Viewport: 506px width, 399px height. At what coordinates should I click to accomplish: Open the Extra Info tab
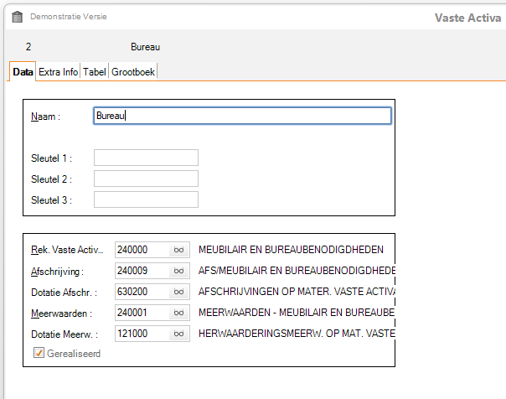tap(59, 72)
